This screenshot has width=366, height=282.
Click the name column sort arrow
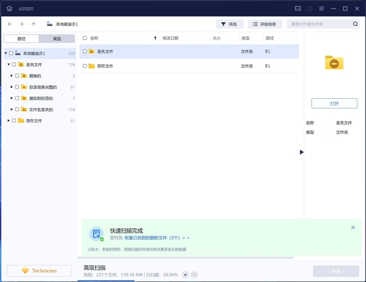tap(155, 38)
